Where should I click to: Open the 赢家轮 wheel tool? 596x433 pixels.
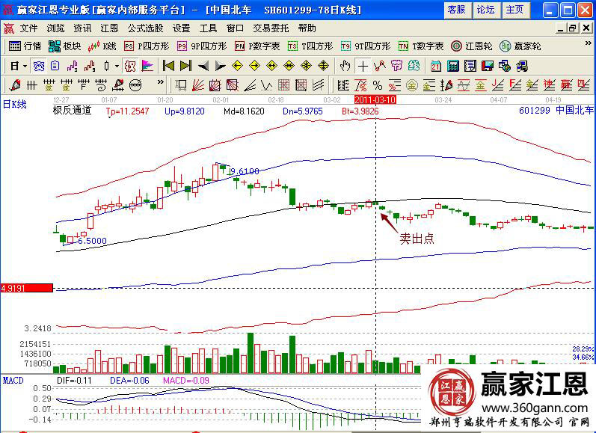tap(514, 46)
